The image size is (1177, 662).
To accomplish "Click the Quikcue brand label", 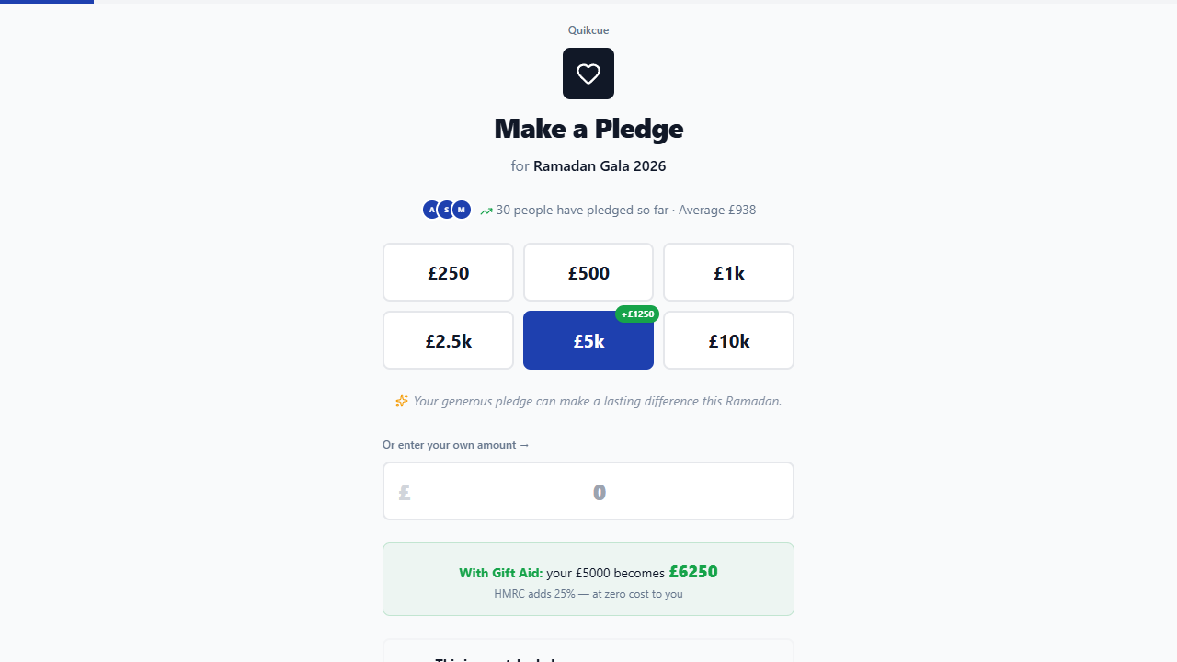I will point(588,30).
